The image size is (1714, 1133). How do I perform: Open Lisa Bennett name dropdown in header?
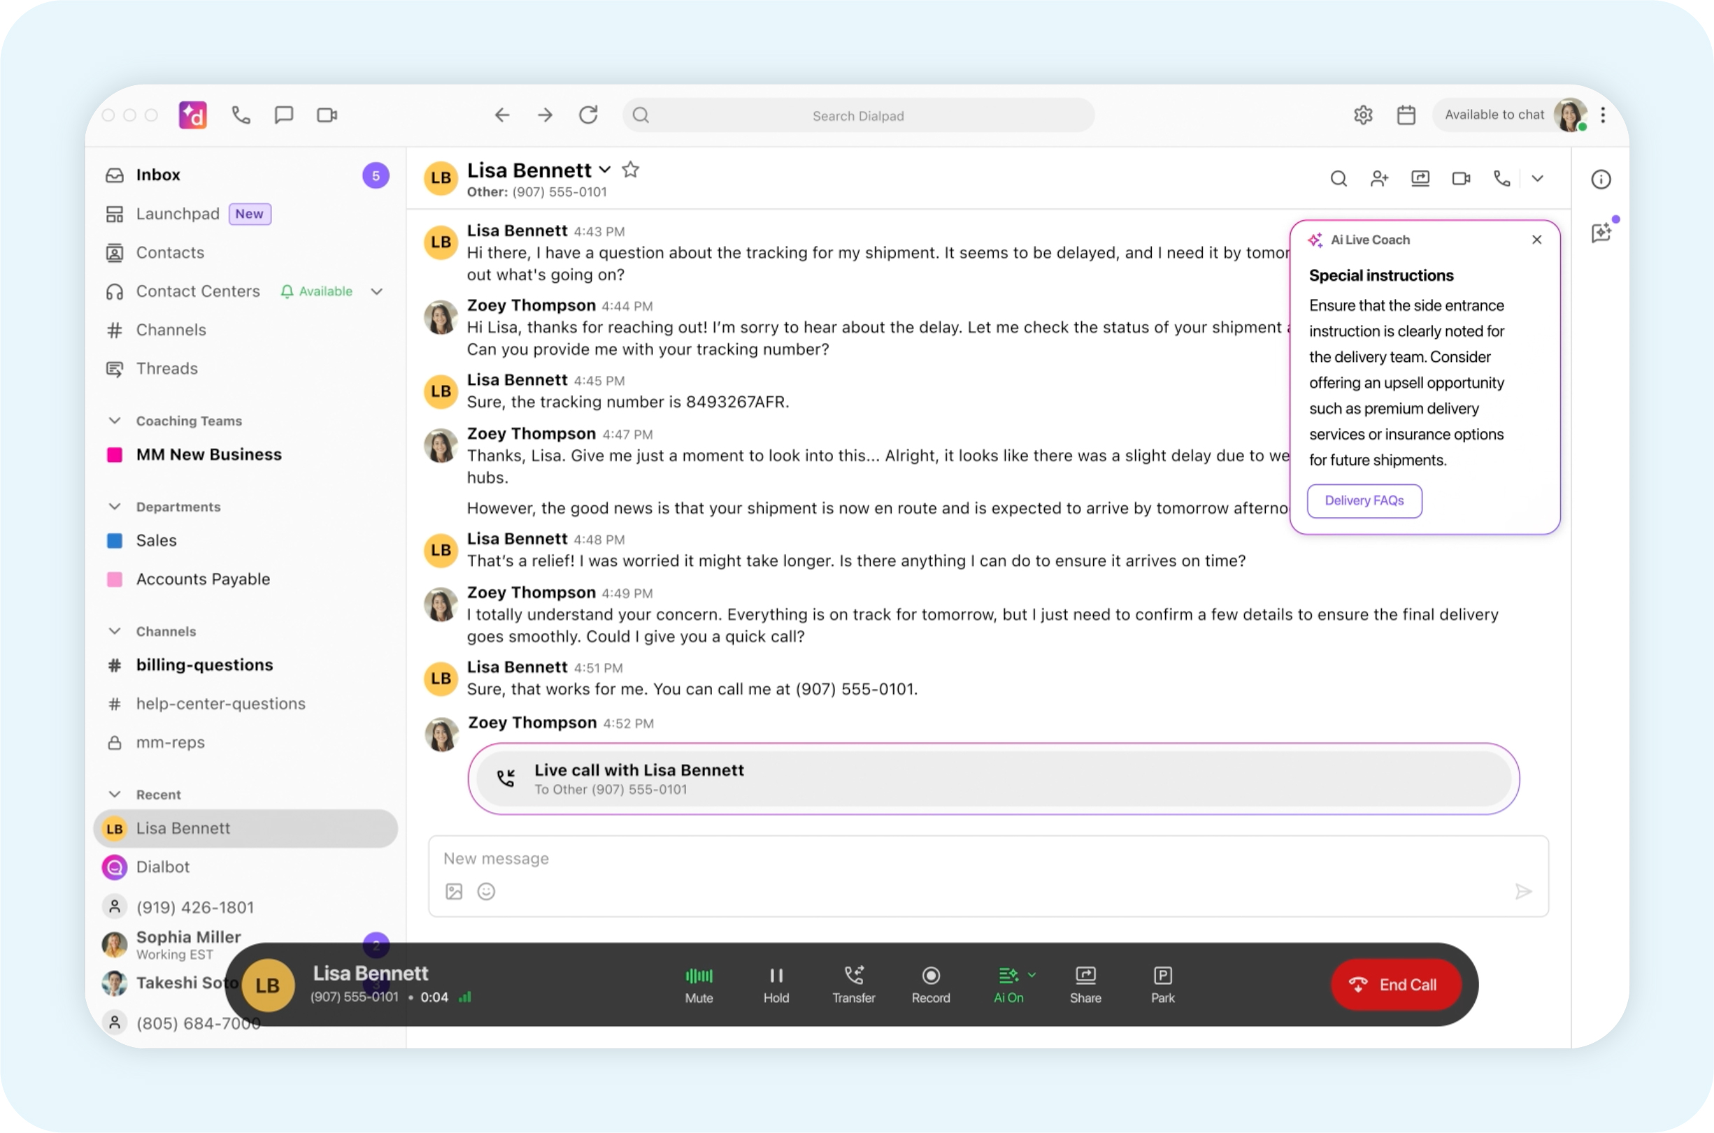click(605, 170)
